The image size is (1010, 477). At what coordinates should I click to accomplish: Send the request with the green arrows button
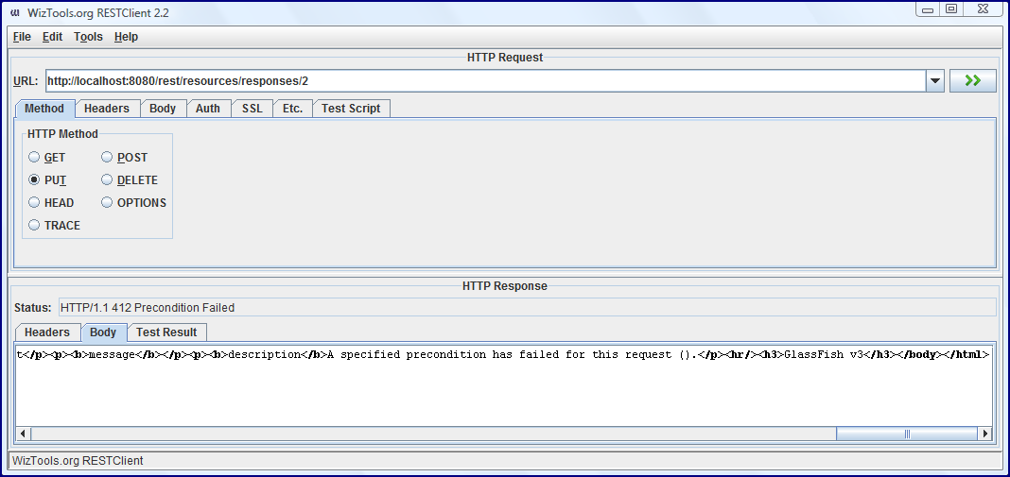click(972, 81)
